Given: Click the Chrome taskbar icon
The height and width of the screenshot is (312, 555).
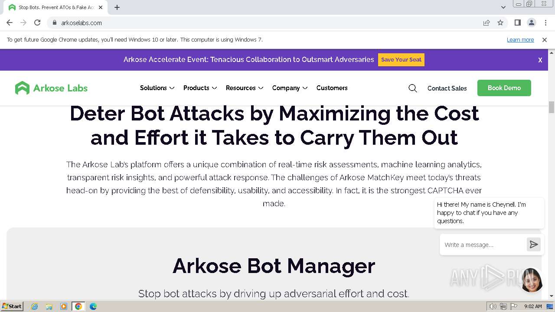Looking at the screenshot, I should [78, 306].
